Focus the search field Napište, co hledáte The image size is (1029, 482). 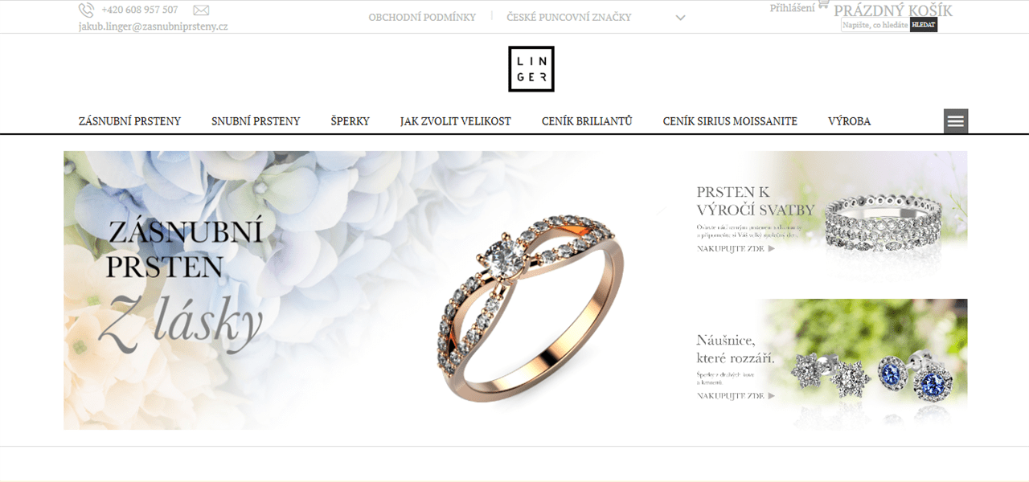point(875,25)
